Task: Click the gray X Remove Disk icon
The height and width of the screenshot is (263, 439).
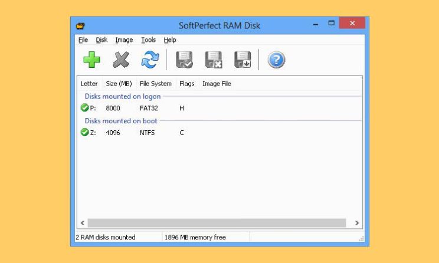Action: (120, 60)
